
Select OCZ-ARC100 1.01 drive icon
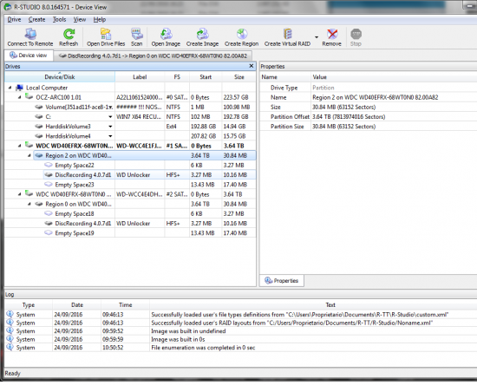click(29, 97)
